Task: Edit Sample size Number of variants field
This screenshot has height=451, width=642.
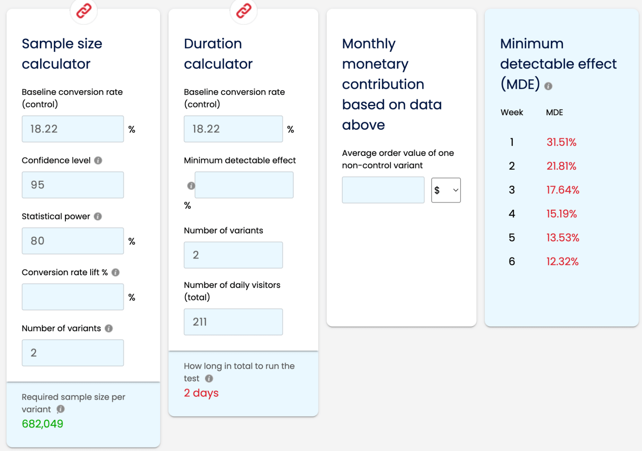Action: (x=73, y=353)
